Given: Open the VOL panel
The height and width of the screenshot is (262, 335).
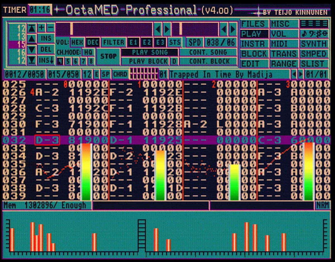Looking at the screenshot, I should 284,34.
